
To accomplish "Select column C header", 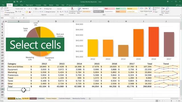I will 38,22.
